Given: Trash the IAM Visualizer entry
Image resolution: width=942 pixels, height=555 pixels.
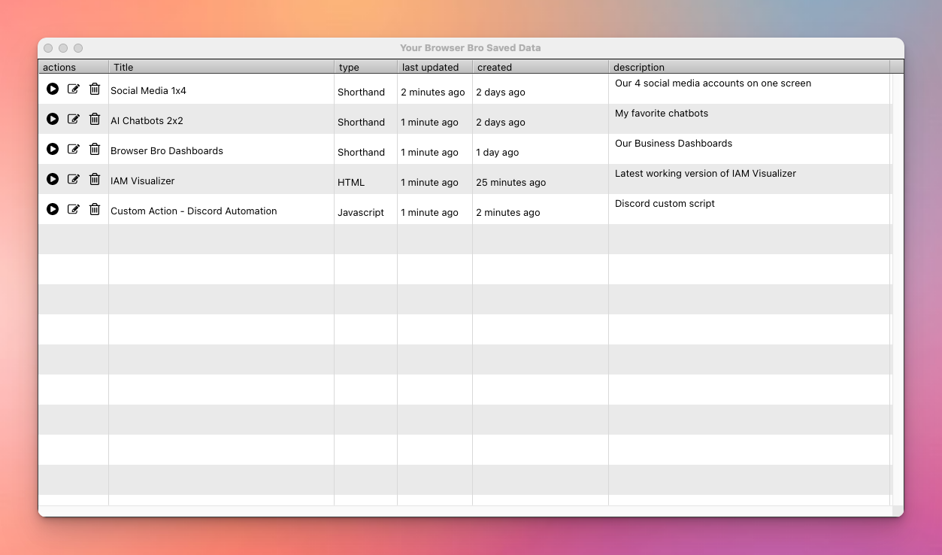Looking at the screenshot, I should 95,179.
